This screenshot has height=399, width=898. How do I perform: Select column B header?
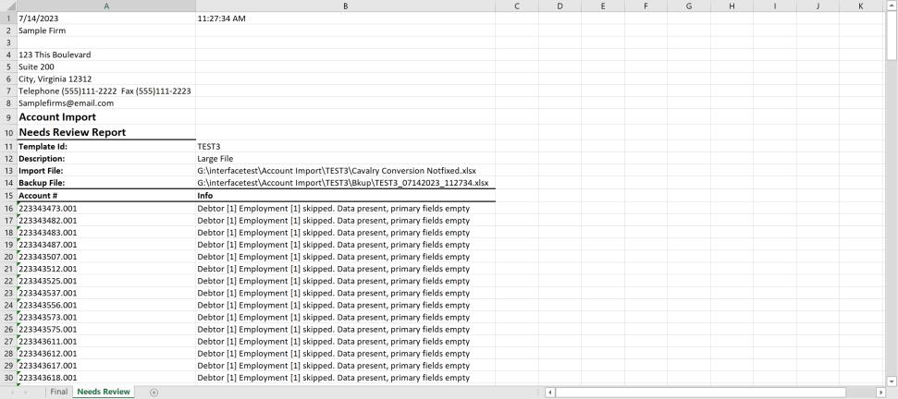pos(345,6)
